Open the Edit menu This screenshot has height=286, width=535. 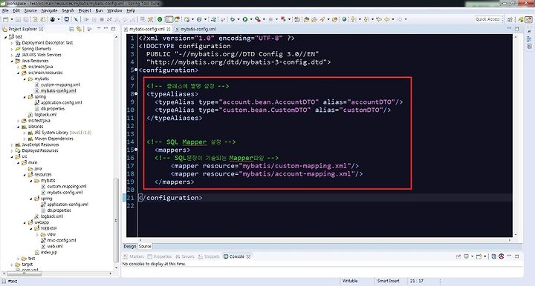pos(16,11)
